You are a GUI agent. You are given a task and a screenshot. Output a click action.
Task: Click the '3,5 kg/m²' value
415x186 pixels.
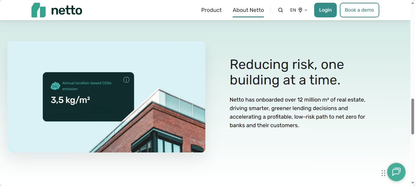[x=70, y=100]
